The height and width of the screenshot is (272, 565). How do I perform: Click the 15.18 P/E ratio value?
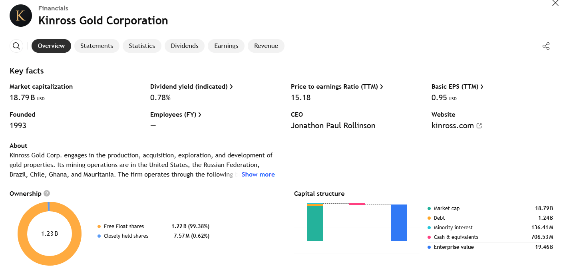(300, 98)
